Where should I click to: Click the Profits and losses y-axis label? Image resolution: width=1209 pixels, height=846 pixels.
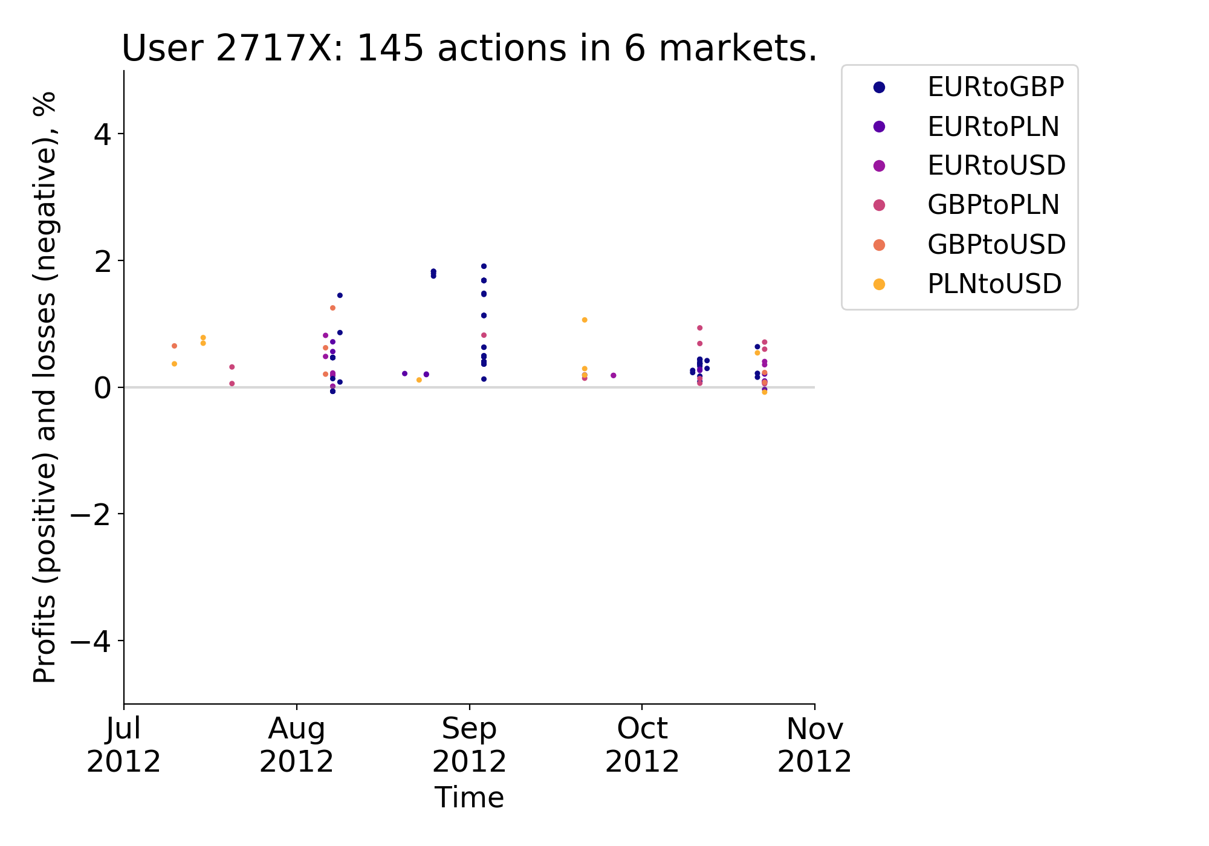pyautogui.click(x=45, y=387)
